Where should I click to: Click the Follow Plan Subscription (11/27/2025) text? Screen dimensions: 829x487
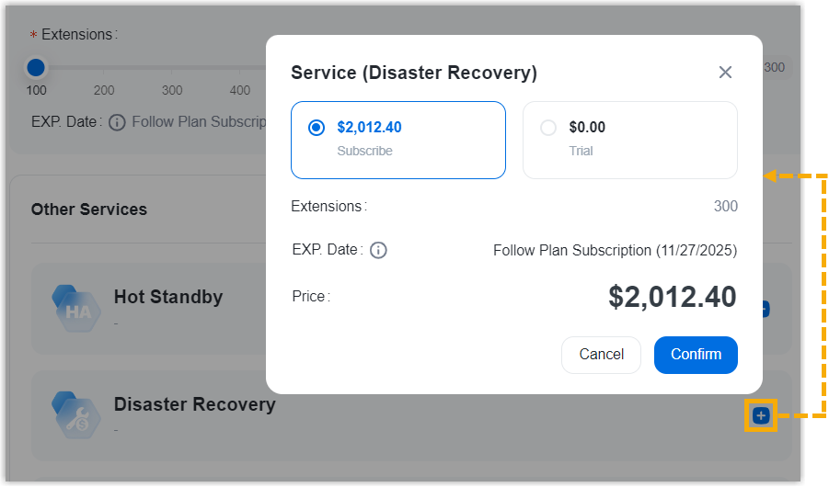[615, 250]
